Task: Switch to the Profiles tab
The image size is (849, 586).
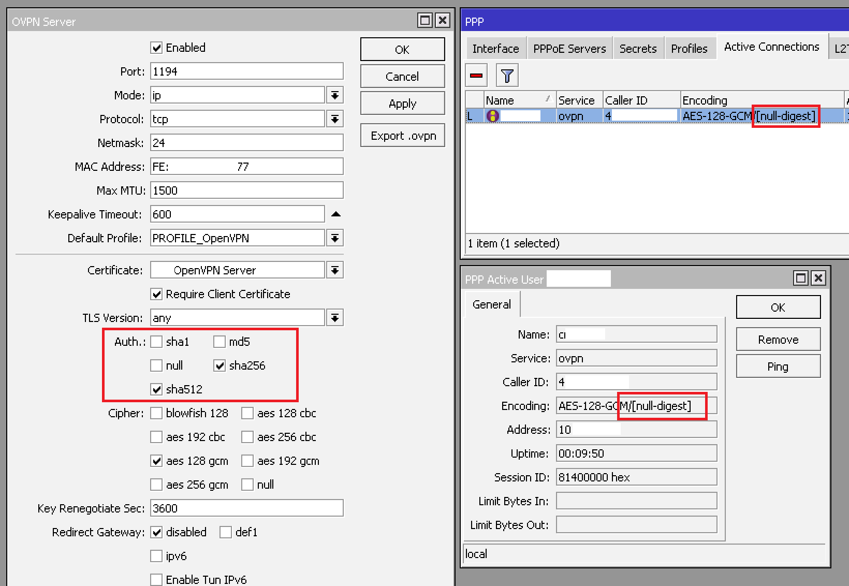Action: (689, 49)
